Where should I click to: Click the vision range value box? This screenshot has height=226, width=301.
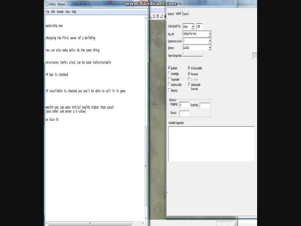click(254, 56)
